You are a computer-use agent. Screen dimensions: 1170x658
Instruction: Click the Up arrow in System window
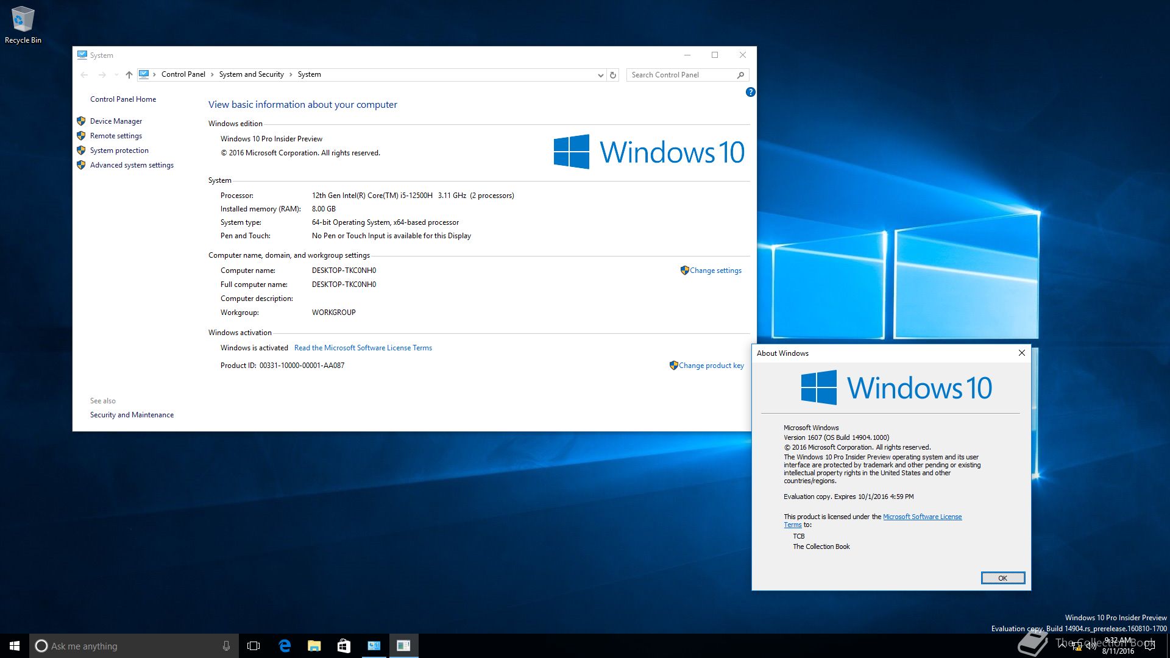[x=129, y=75]
